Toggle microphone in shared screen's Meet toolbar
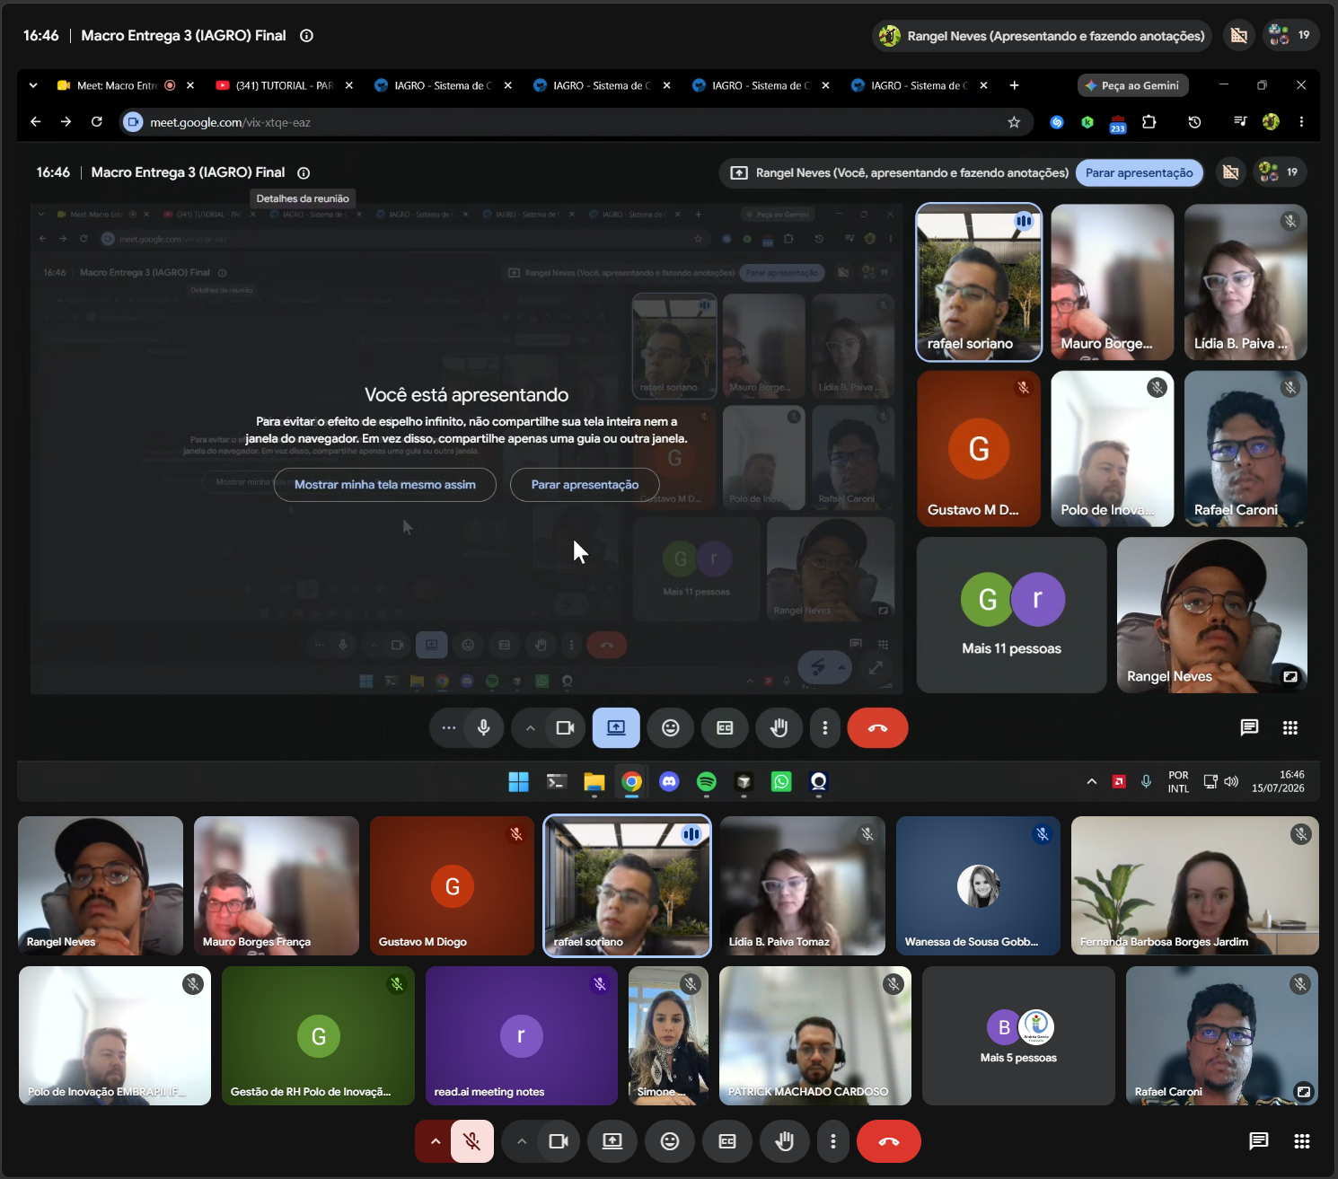This screenshot has width=1338, height=1179. point(484,727)
